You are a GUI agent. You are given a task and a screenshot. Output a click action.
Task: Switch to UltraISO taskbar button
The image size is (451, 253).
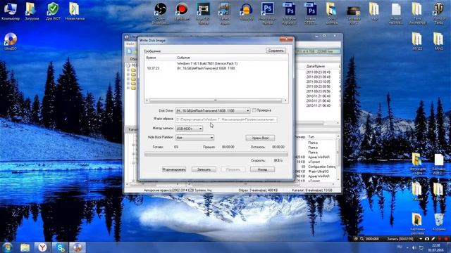coord(78,247)
